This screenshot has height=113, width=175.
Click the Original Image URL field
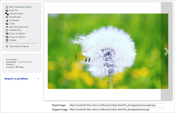[x=116, y=109]
